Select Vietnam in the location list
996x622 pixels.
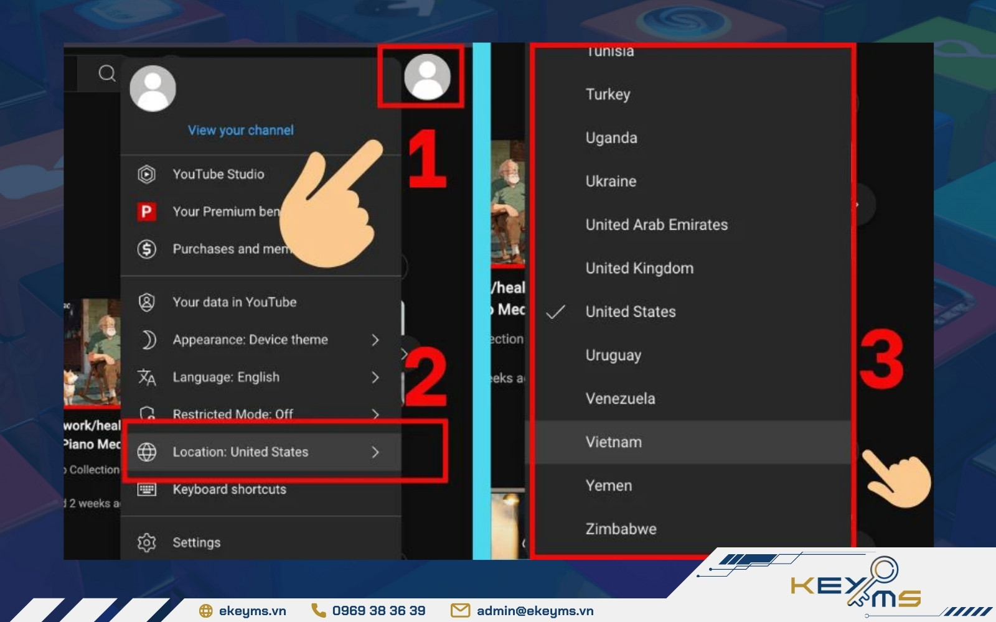pyautogui.click(x=688, y=442)
